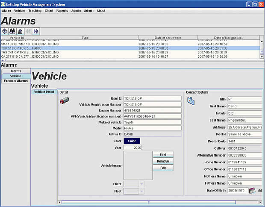The image size is (265, 207).
Task: Click the Find vehicle image button
Action: [x=163, y=154]
